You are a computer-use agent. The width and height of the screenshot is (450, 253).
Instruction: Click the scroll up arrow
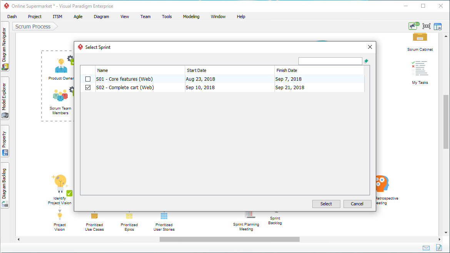[x=446, y=36]
